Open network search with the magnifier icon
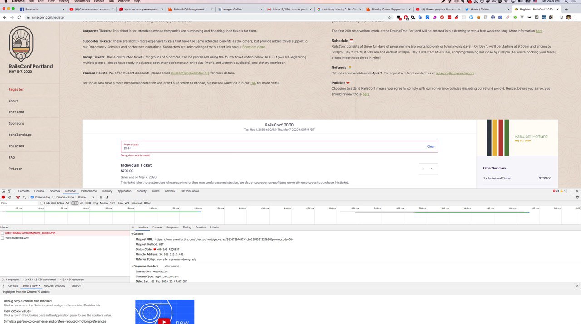This screenshot has height=324, width=581. (24, 197)
